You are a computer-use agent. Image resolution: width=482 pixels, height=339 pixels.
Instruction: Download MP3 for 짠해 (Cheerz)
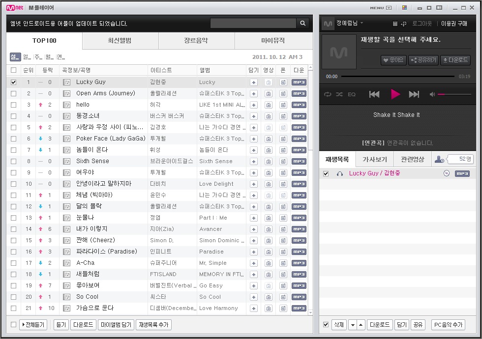[x=299, y=240]
